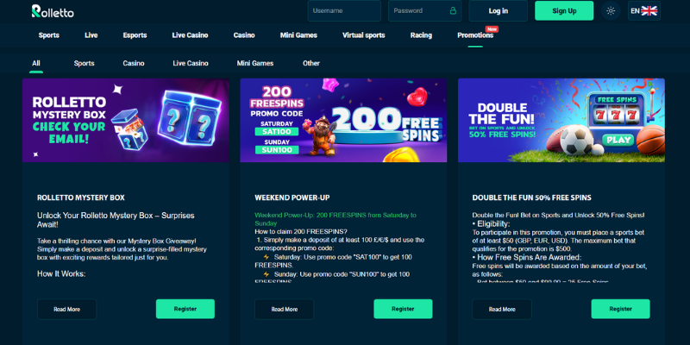Click the Sign Up button

point(564,11)
